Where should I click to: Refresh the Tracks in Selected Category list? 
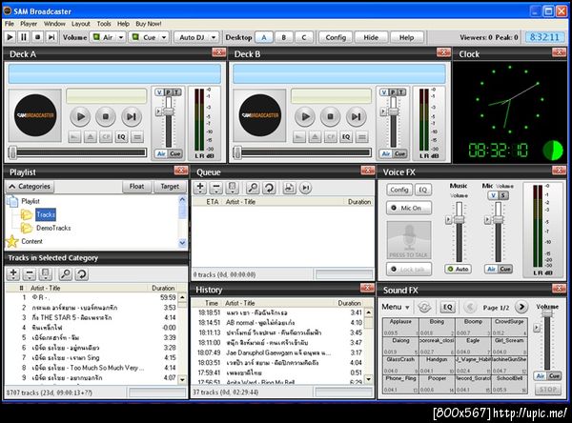[82, 273]
